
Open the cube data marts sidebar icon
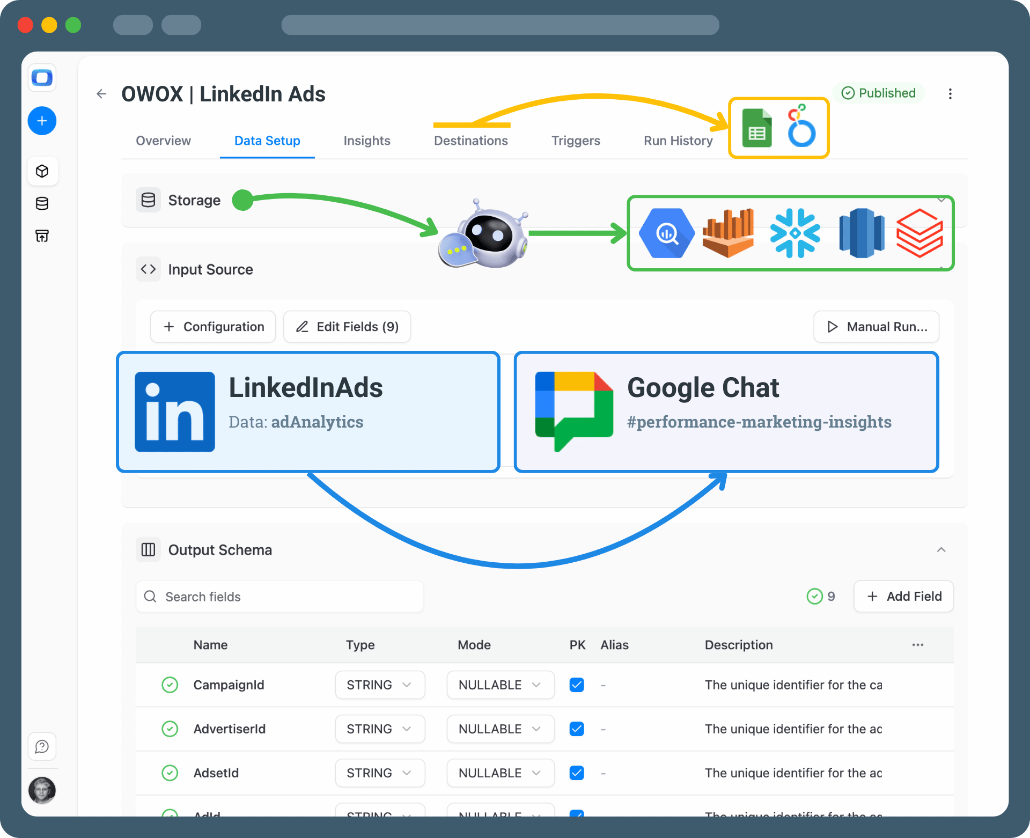[42, 171]
